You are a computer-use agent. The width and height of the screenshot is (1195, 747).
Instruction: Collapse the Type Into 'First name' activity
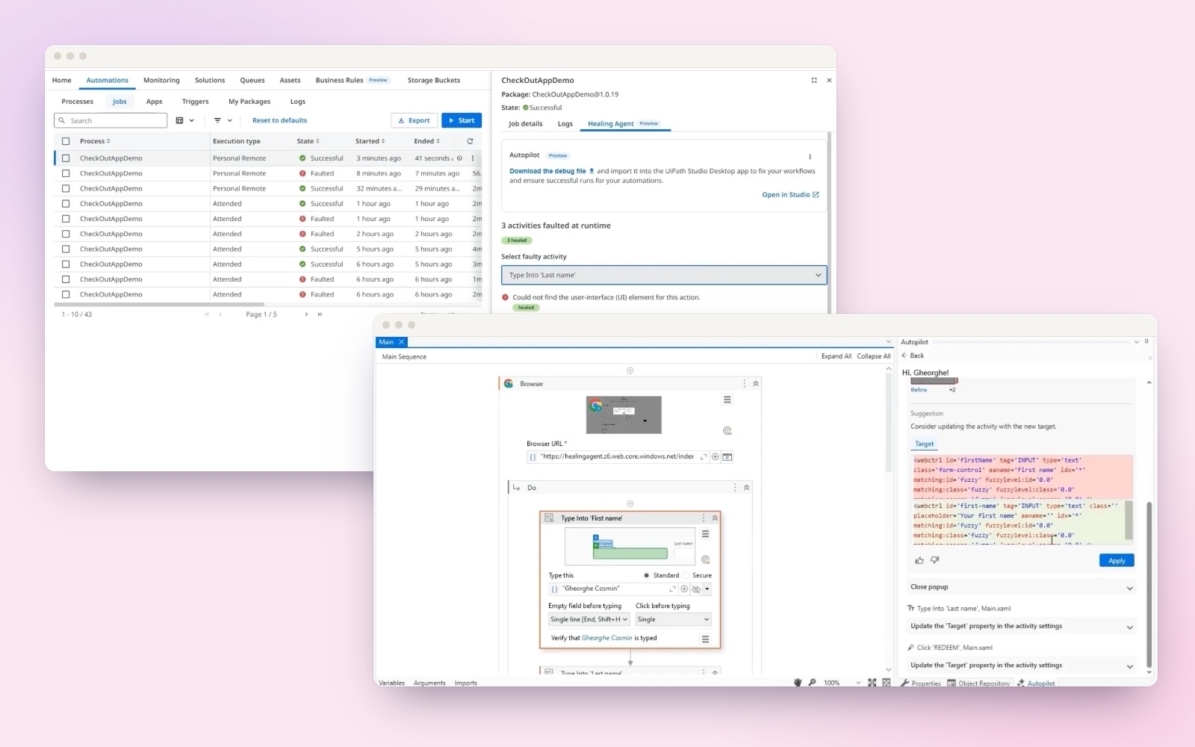(x=715, y=518)
